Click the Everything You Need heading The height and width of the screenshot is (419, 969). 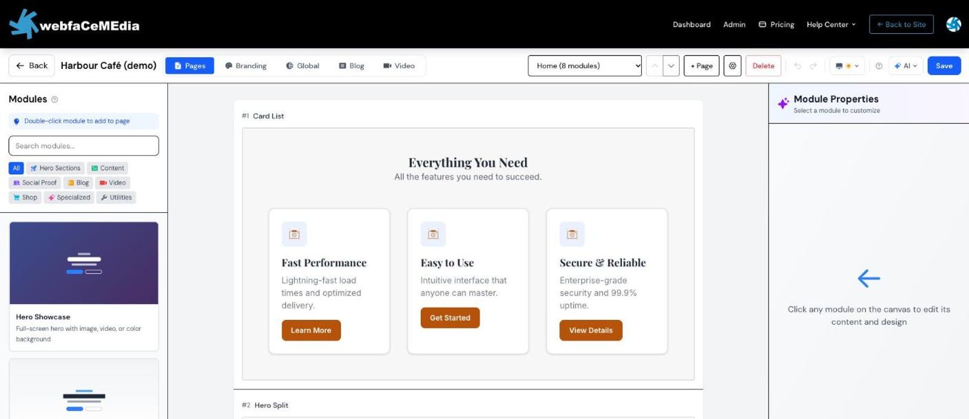(468, 163)
